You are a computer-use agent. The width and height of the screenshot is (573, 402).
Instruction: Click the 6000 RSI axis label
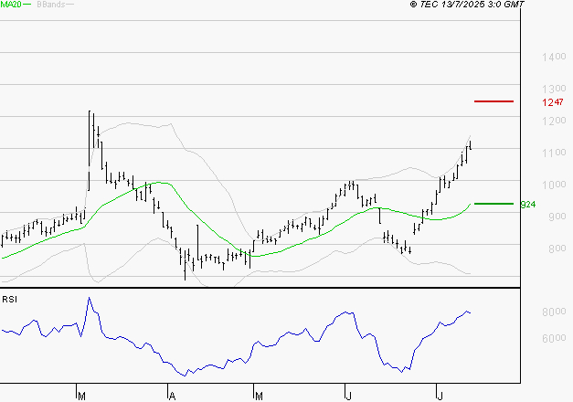[x=554, y=338]
